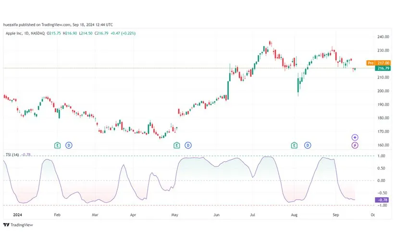The height and width of the screenshot is (250, 395).
Task: Click the Jun label on the time axis
Action: tap(216, 215)
